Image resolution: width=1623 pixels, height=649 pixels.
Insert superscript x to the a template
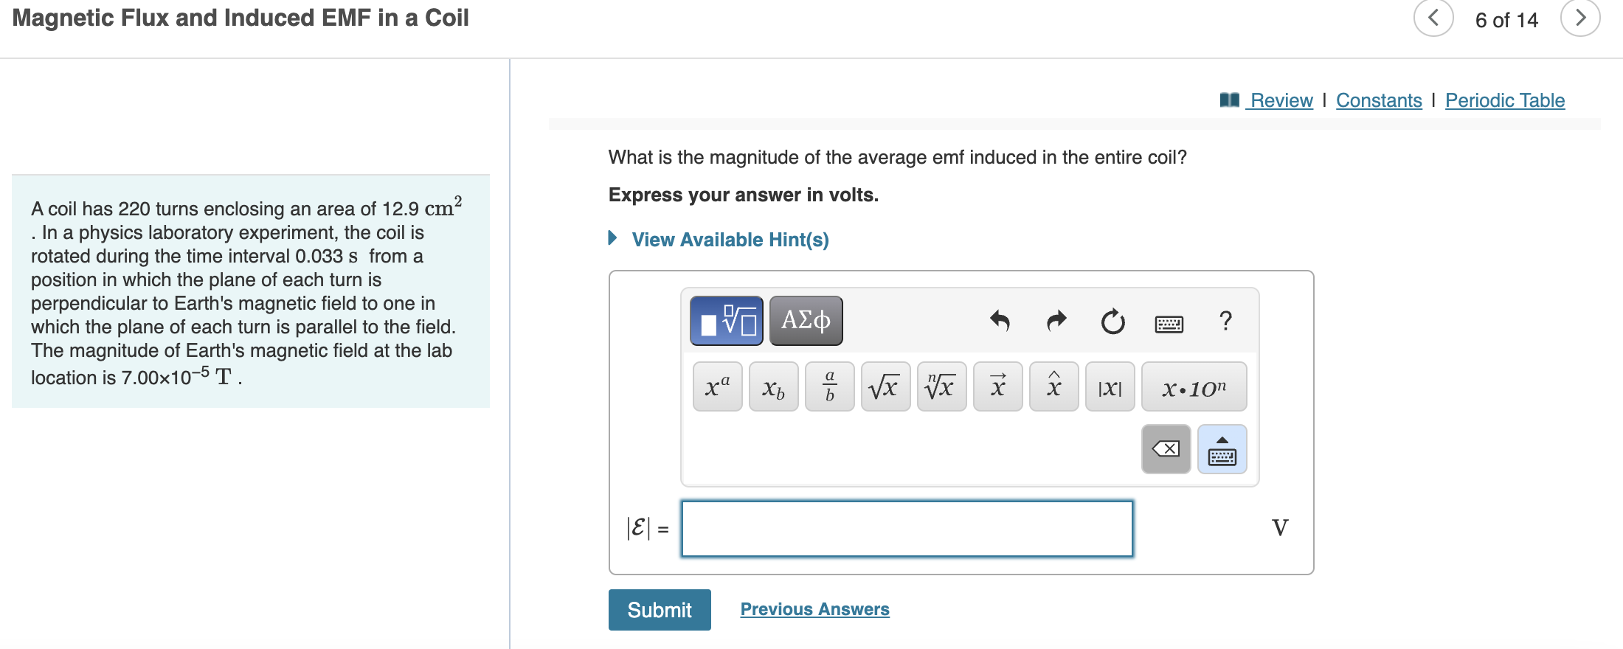coord(718,386)
